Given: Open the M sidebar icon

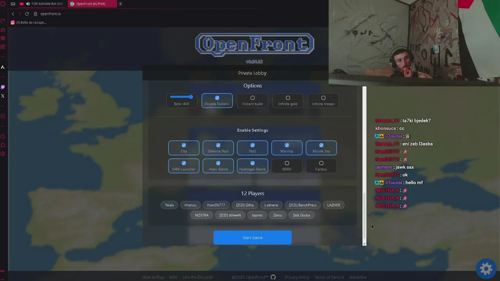Looking at the screenshot, I should pos(3,47).
